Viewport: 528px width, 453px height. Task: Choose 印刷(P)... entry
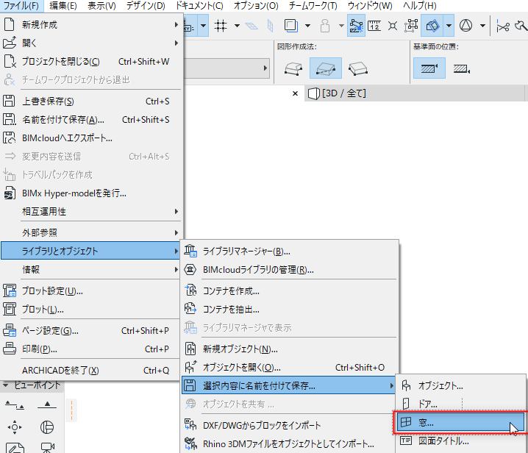pos(91,349)
